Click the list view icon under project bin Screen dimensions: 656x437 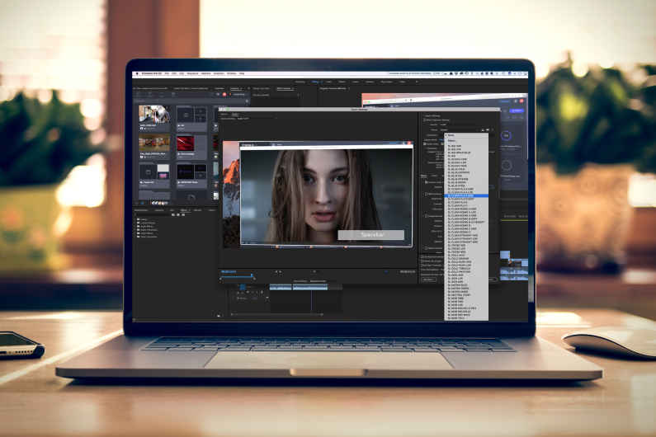coord(142,203)
